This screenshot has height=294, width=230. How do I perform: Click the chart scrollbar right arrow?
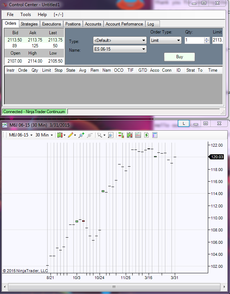point(224,287)
